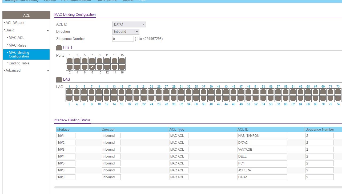Open ACL Wizard in the sidebar

coord(15,23)
